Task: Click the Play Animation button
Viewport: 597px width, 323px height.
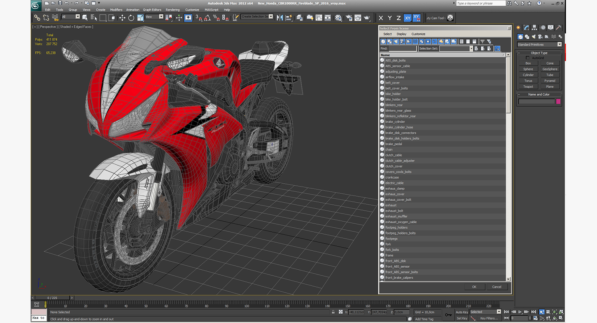Action: click(x=520, y=312)
